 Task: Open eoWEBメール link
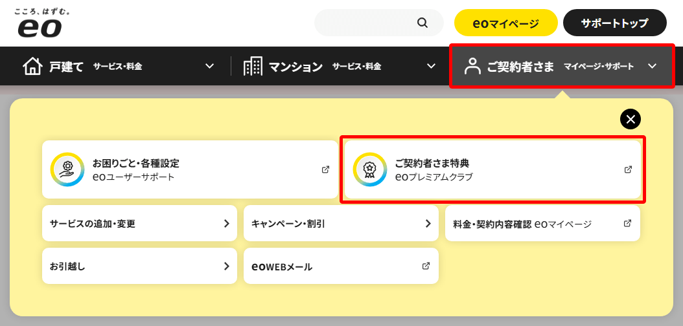tap(341, 266)
